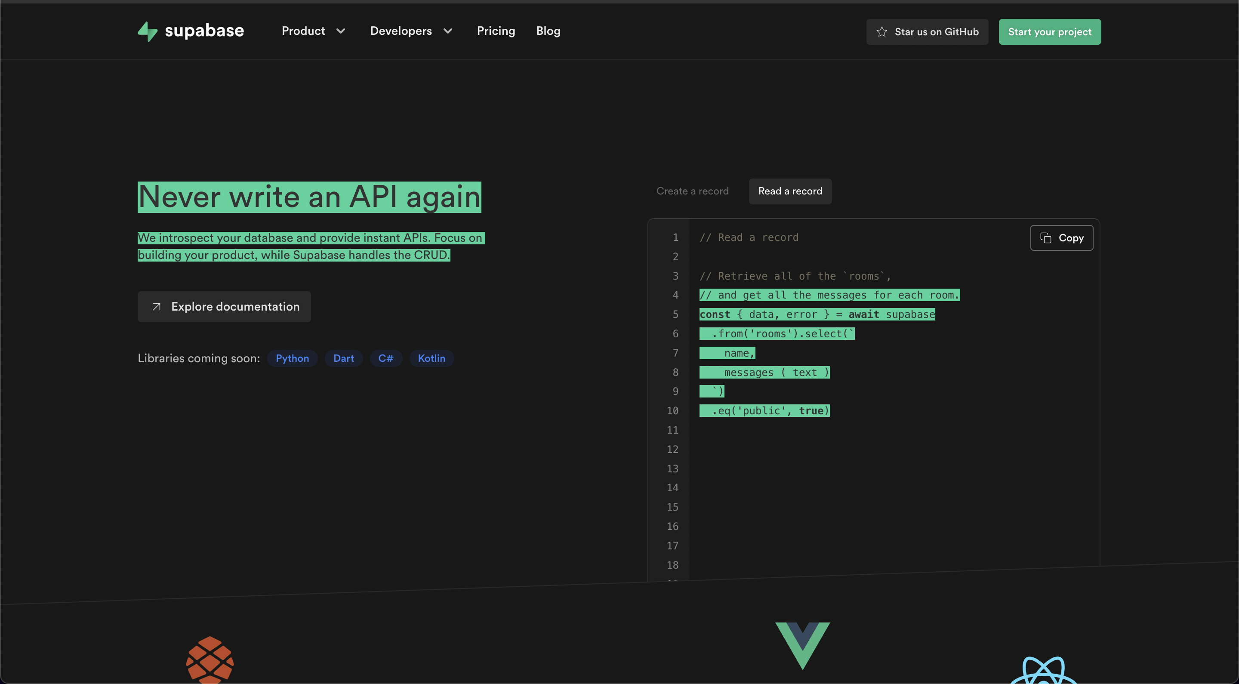The width and height of the screenshot is (1239, 684).
Task: Click the Python library badge
Action: tap(292, 358)
